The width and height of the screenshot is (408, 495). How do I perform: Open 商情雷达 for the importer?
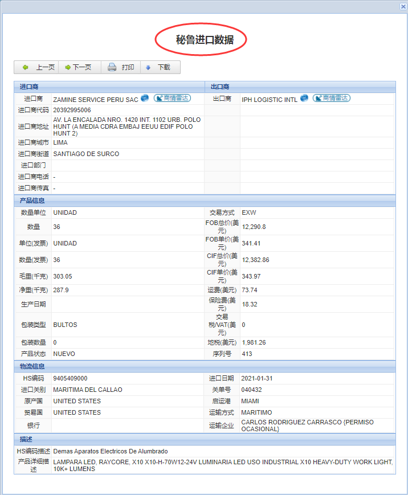point(173,99)
